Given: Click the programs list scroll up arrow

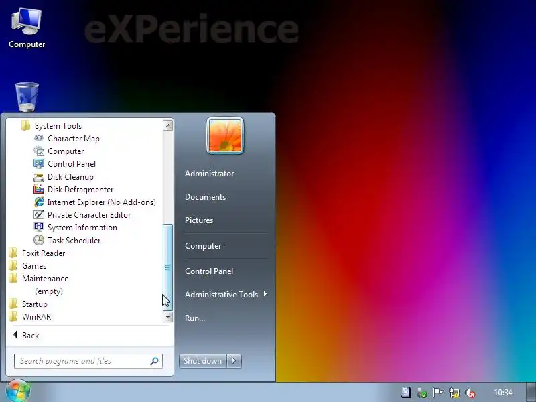Looking at the screenshot, I should click(167, 125).
